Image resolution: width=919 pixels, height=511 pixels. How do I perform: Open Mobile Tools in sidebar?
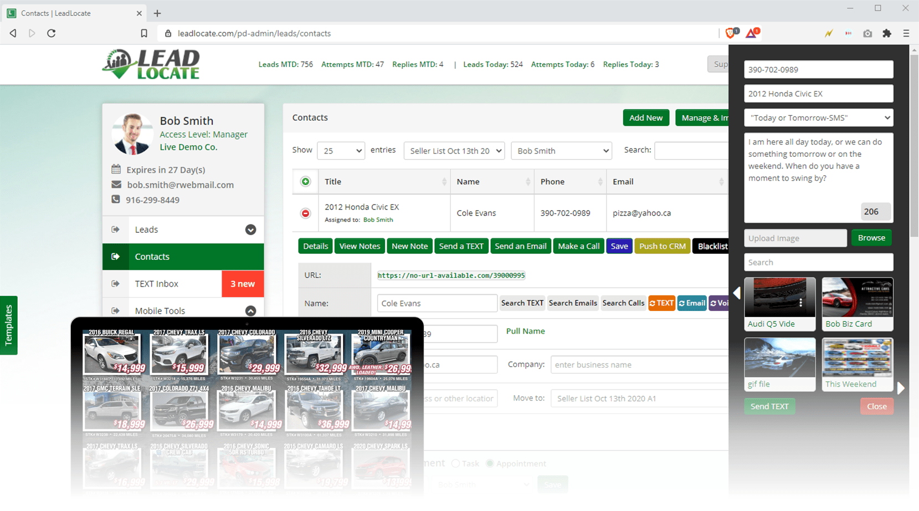183,311
